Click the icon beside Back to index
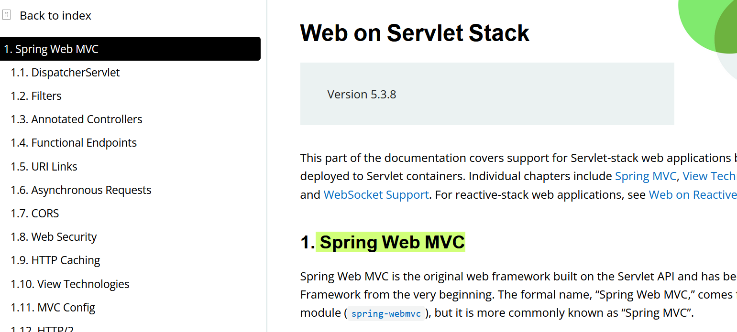Viewport: 737px width, 332px height. pyautogui.click(x=6, y=15)
